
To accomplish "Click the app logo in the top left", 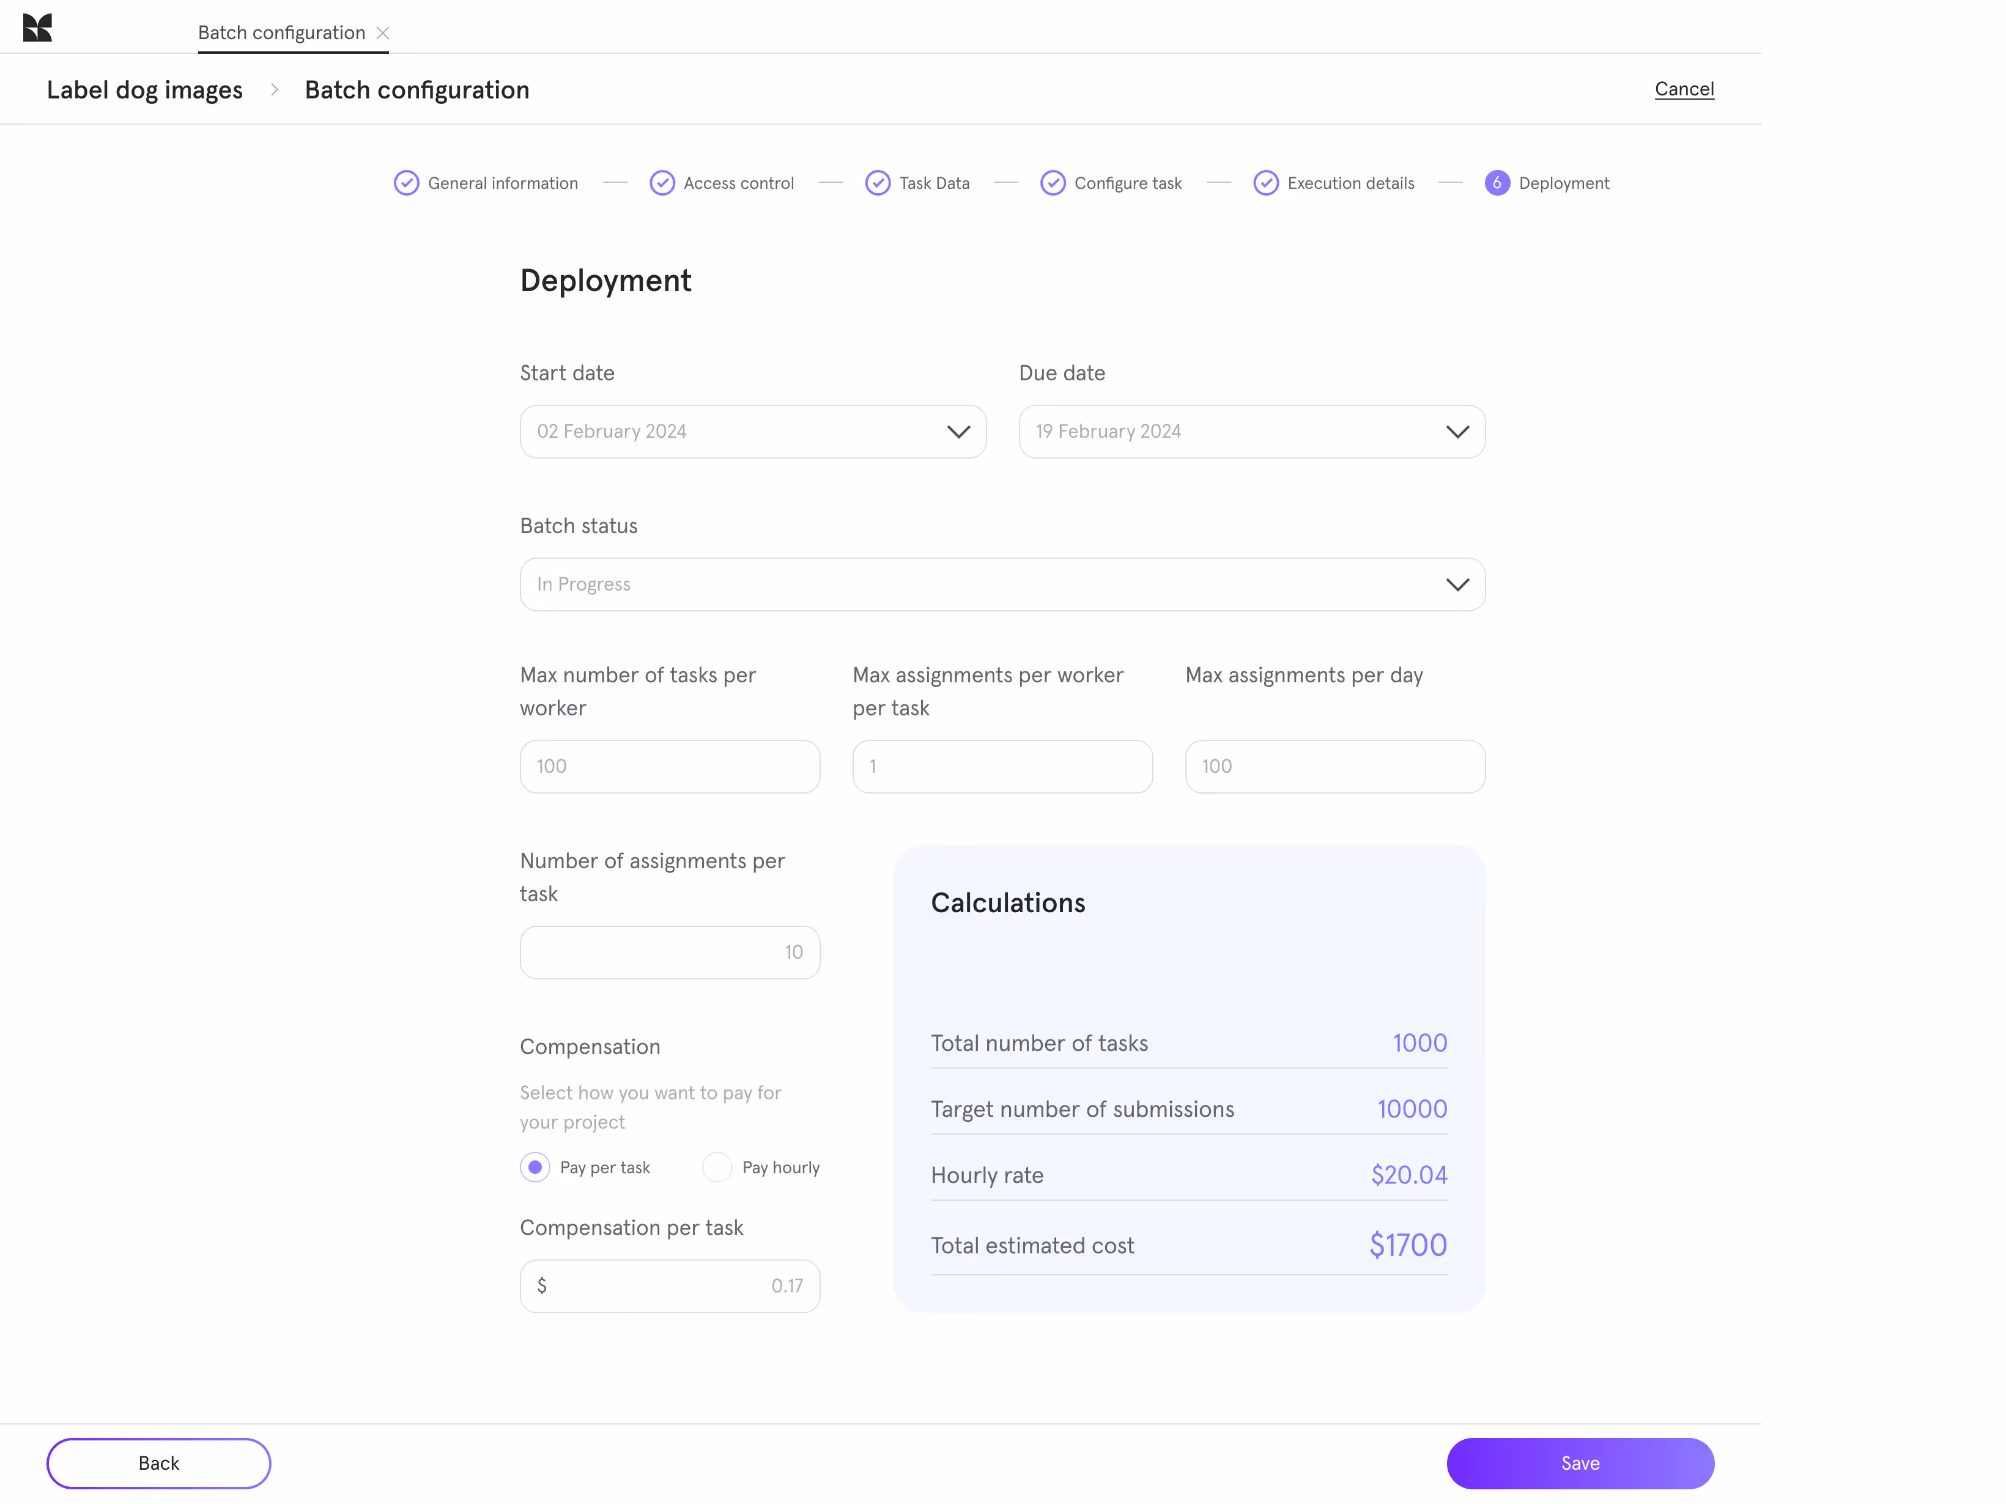I will coord(38,26).
